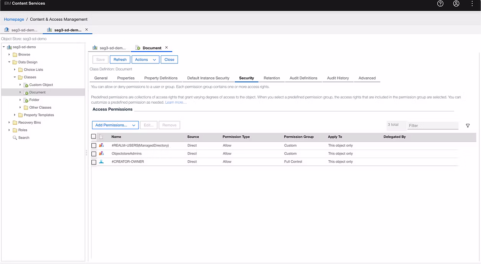This screenshot has height=264, width=481.
Task: Click the "Full Control" permission group cell
Action: click(293, 161)
